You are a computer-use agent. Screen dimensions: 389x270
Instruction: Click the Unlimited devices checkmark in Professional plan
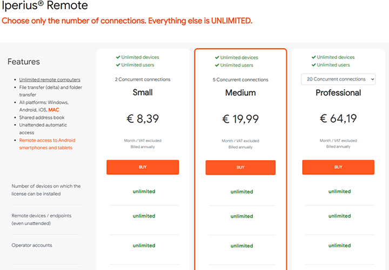tap(314, 57)
